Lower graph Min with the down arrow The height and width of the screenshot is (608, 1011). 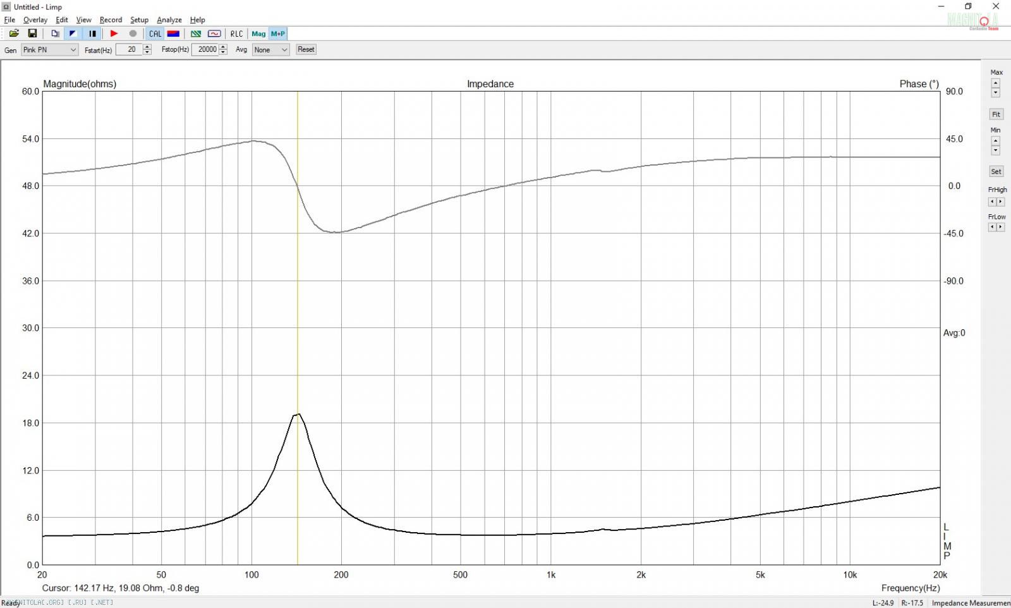coord(996,150)
